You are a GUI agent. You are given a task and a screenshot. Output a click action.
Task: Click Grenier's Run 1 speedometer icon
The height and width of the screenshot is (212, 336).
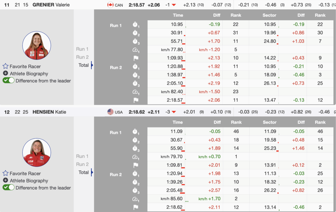(136, 50)
